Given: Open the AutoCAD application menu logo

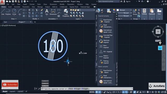Looking at the screenshot, I should click(2, 2).
